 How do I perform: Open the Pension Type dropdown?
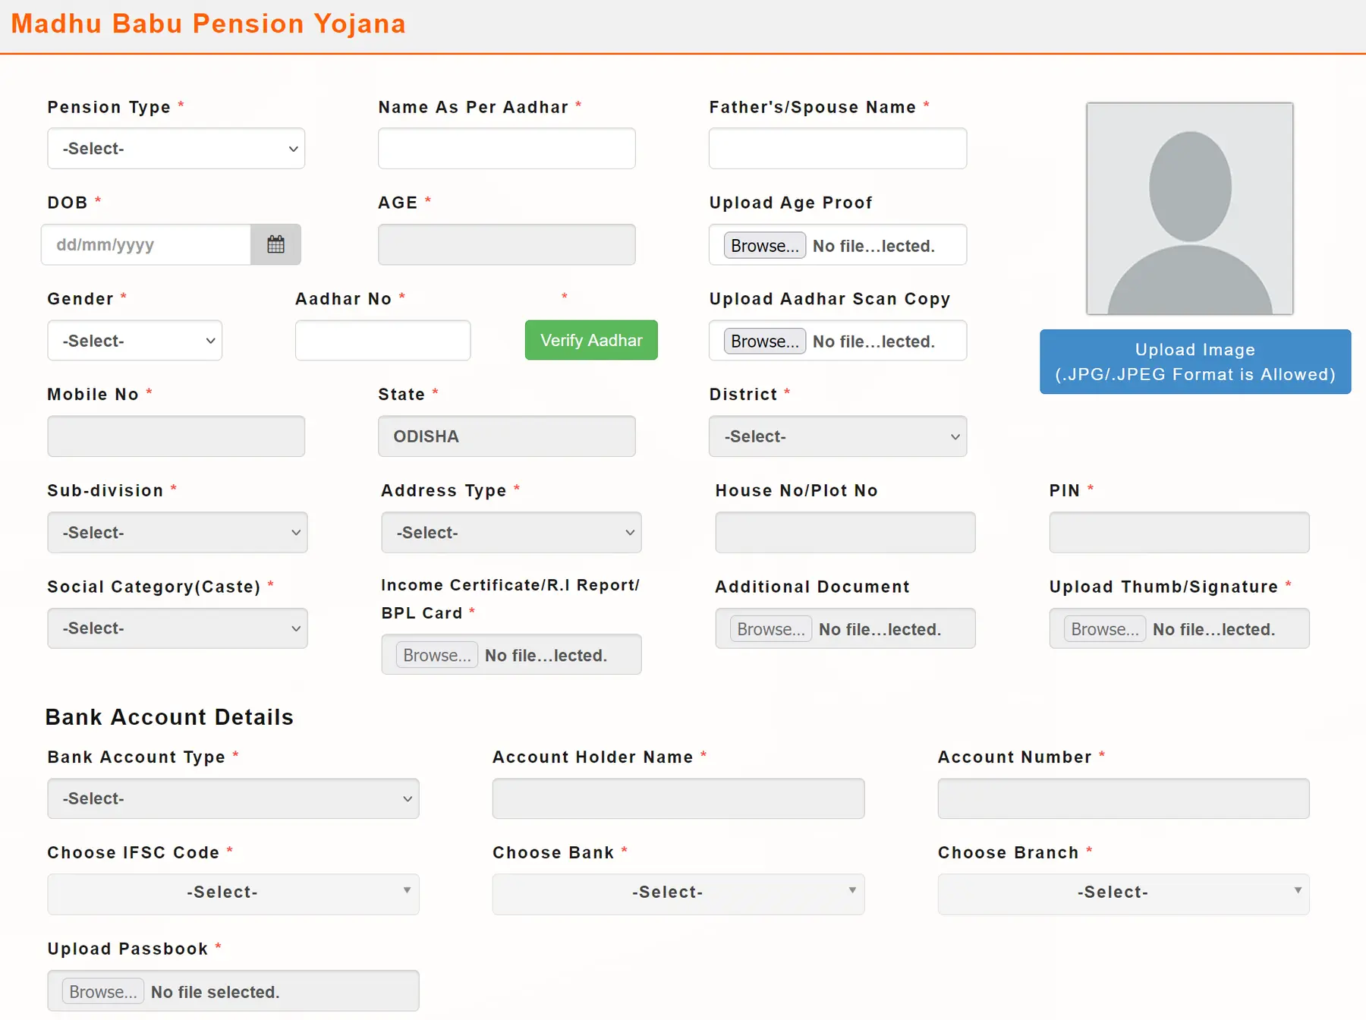(x=176, y=148)
